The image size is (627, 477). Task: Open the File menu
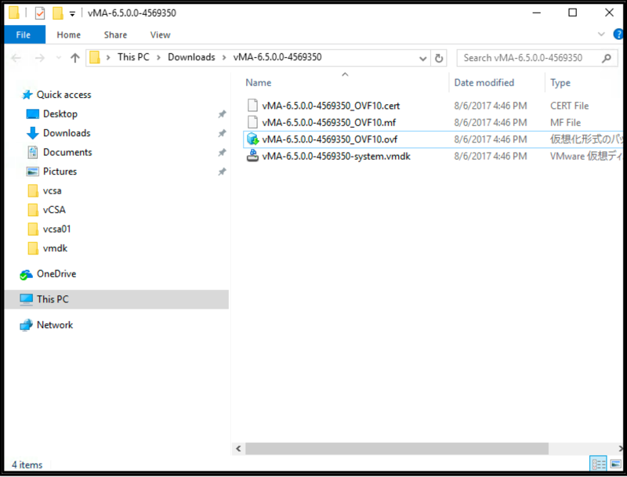click(x=24, y=34)
